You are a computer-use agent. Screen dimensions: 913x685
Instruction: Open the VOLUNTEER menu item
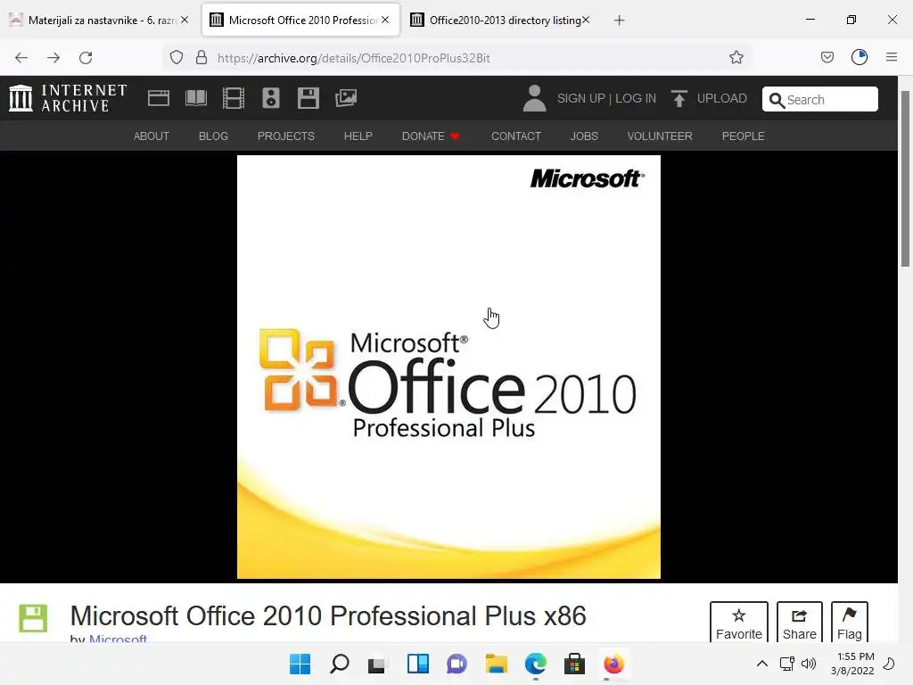[660, 136]
